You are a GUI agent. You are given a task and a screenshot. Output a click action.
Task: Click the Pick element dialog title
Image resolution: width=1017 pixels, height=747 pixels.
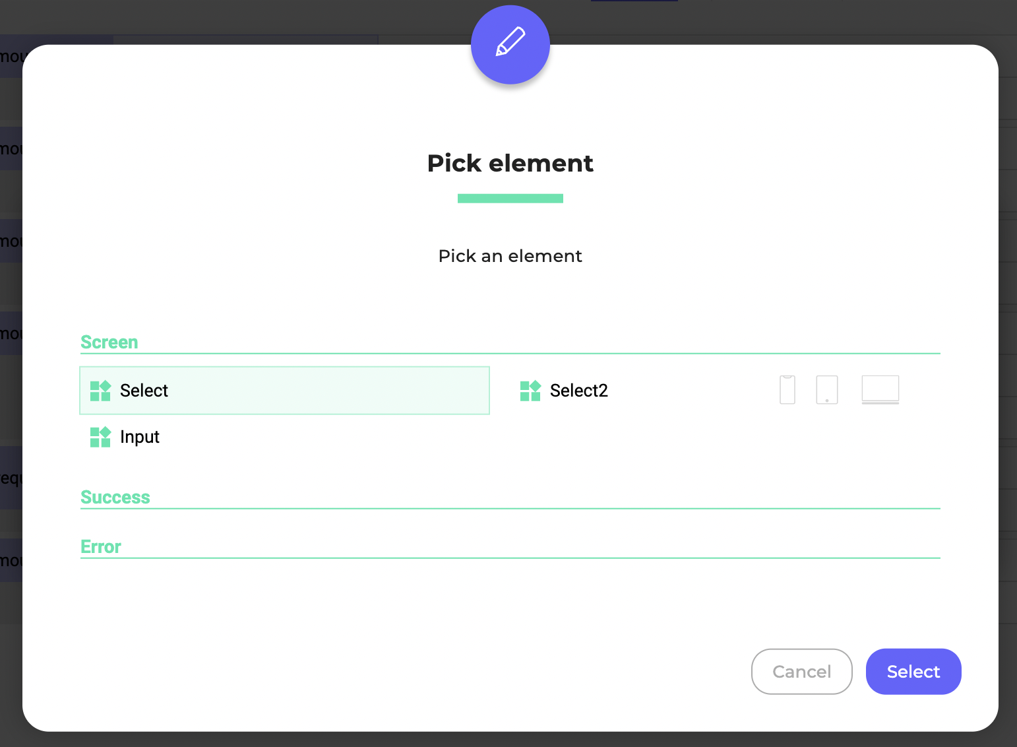510,163
